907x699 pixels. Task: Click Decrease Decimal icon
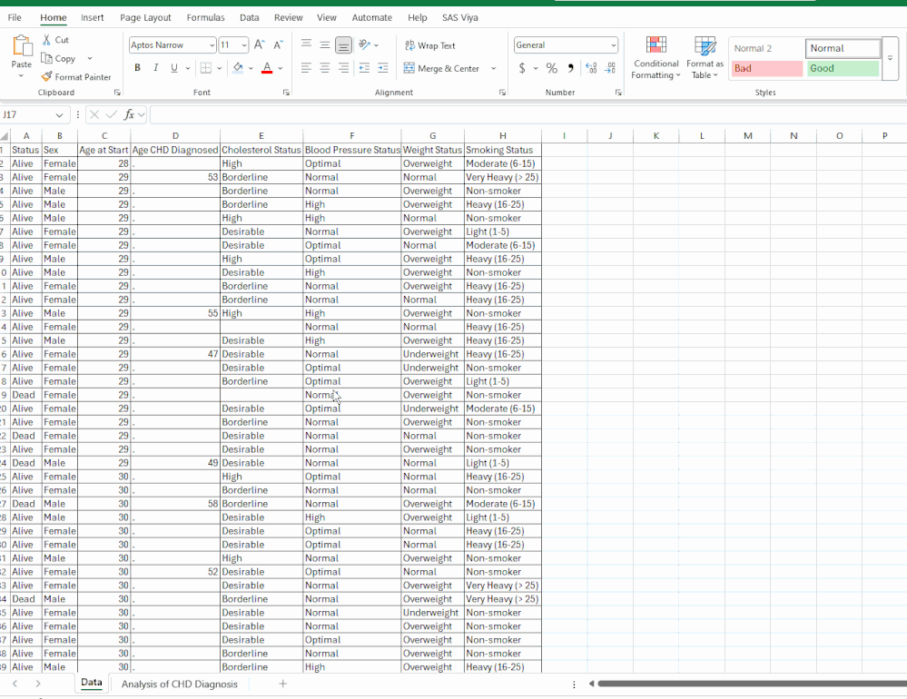click(610, 68)
